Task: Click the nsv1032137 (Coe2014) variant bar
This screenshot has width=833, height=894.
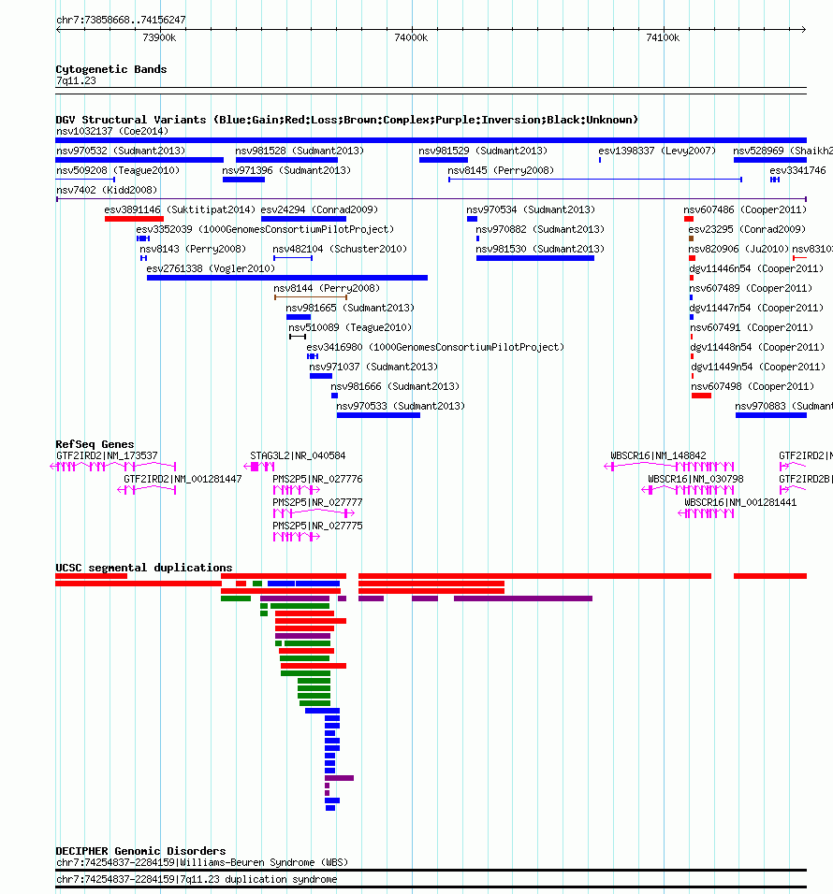Action: [431, 140]
